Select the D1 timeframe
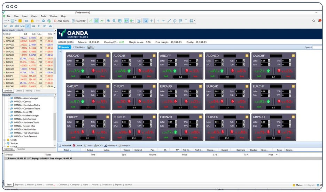 point(39,26)
